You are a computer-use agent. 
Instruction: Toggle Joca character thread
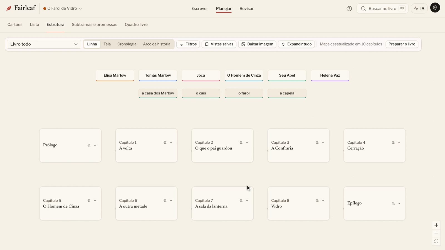point(201,75)
